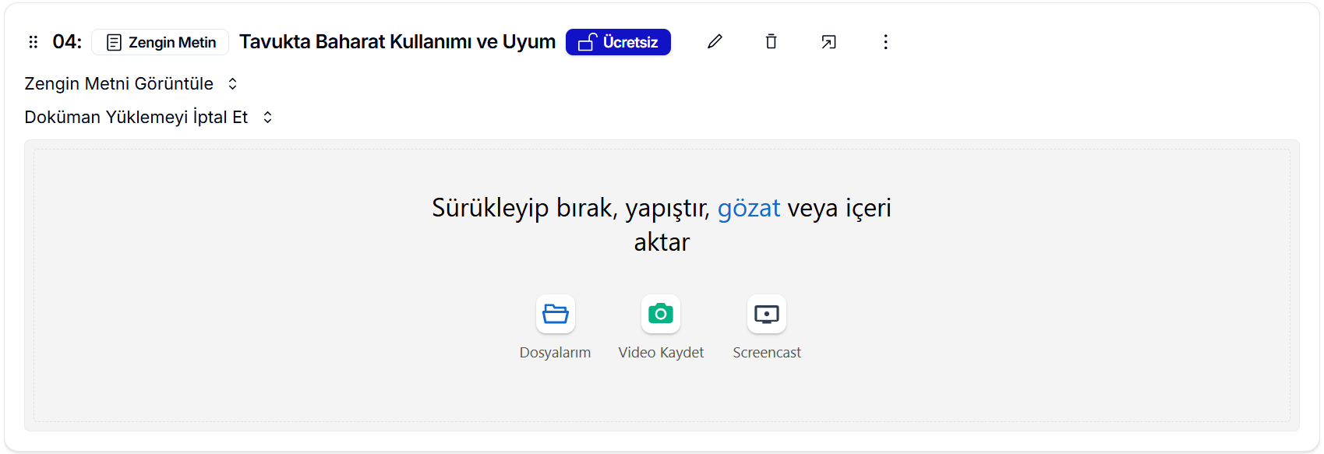Open lesson via the external arrow icon
Viewport: 1324px width, 454px height.
pyautogui.click(x=828, y=42)
